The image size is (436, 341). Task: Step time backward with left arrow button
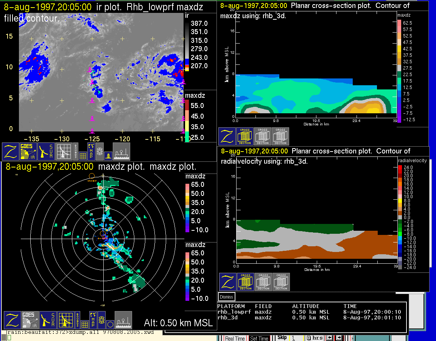(x=330, y=338)
